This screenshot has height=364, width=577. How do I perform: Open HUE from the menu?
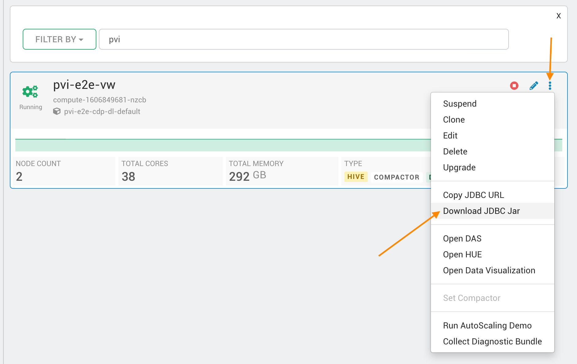click(x=463, y=254)
